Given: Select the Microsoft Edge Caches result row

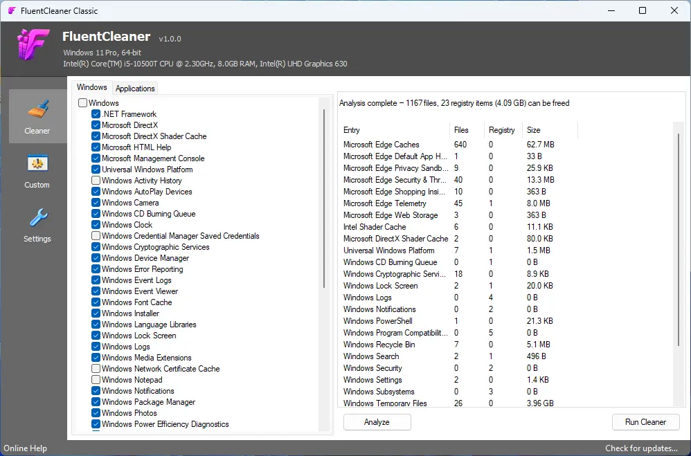Looking at the screenshot, I should pyautogui.click(x=458, y=145).
